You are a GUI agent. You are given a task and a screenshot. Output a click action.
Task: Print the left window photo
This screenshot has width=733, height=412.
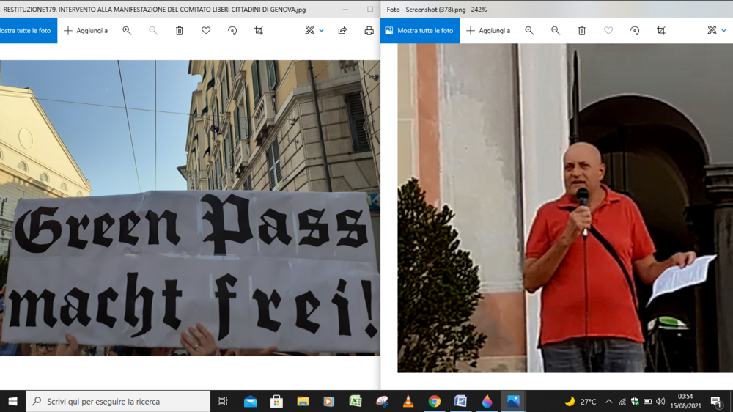(369, 30)
